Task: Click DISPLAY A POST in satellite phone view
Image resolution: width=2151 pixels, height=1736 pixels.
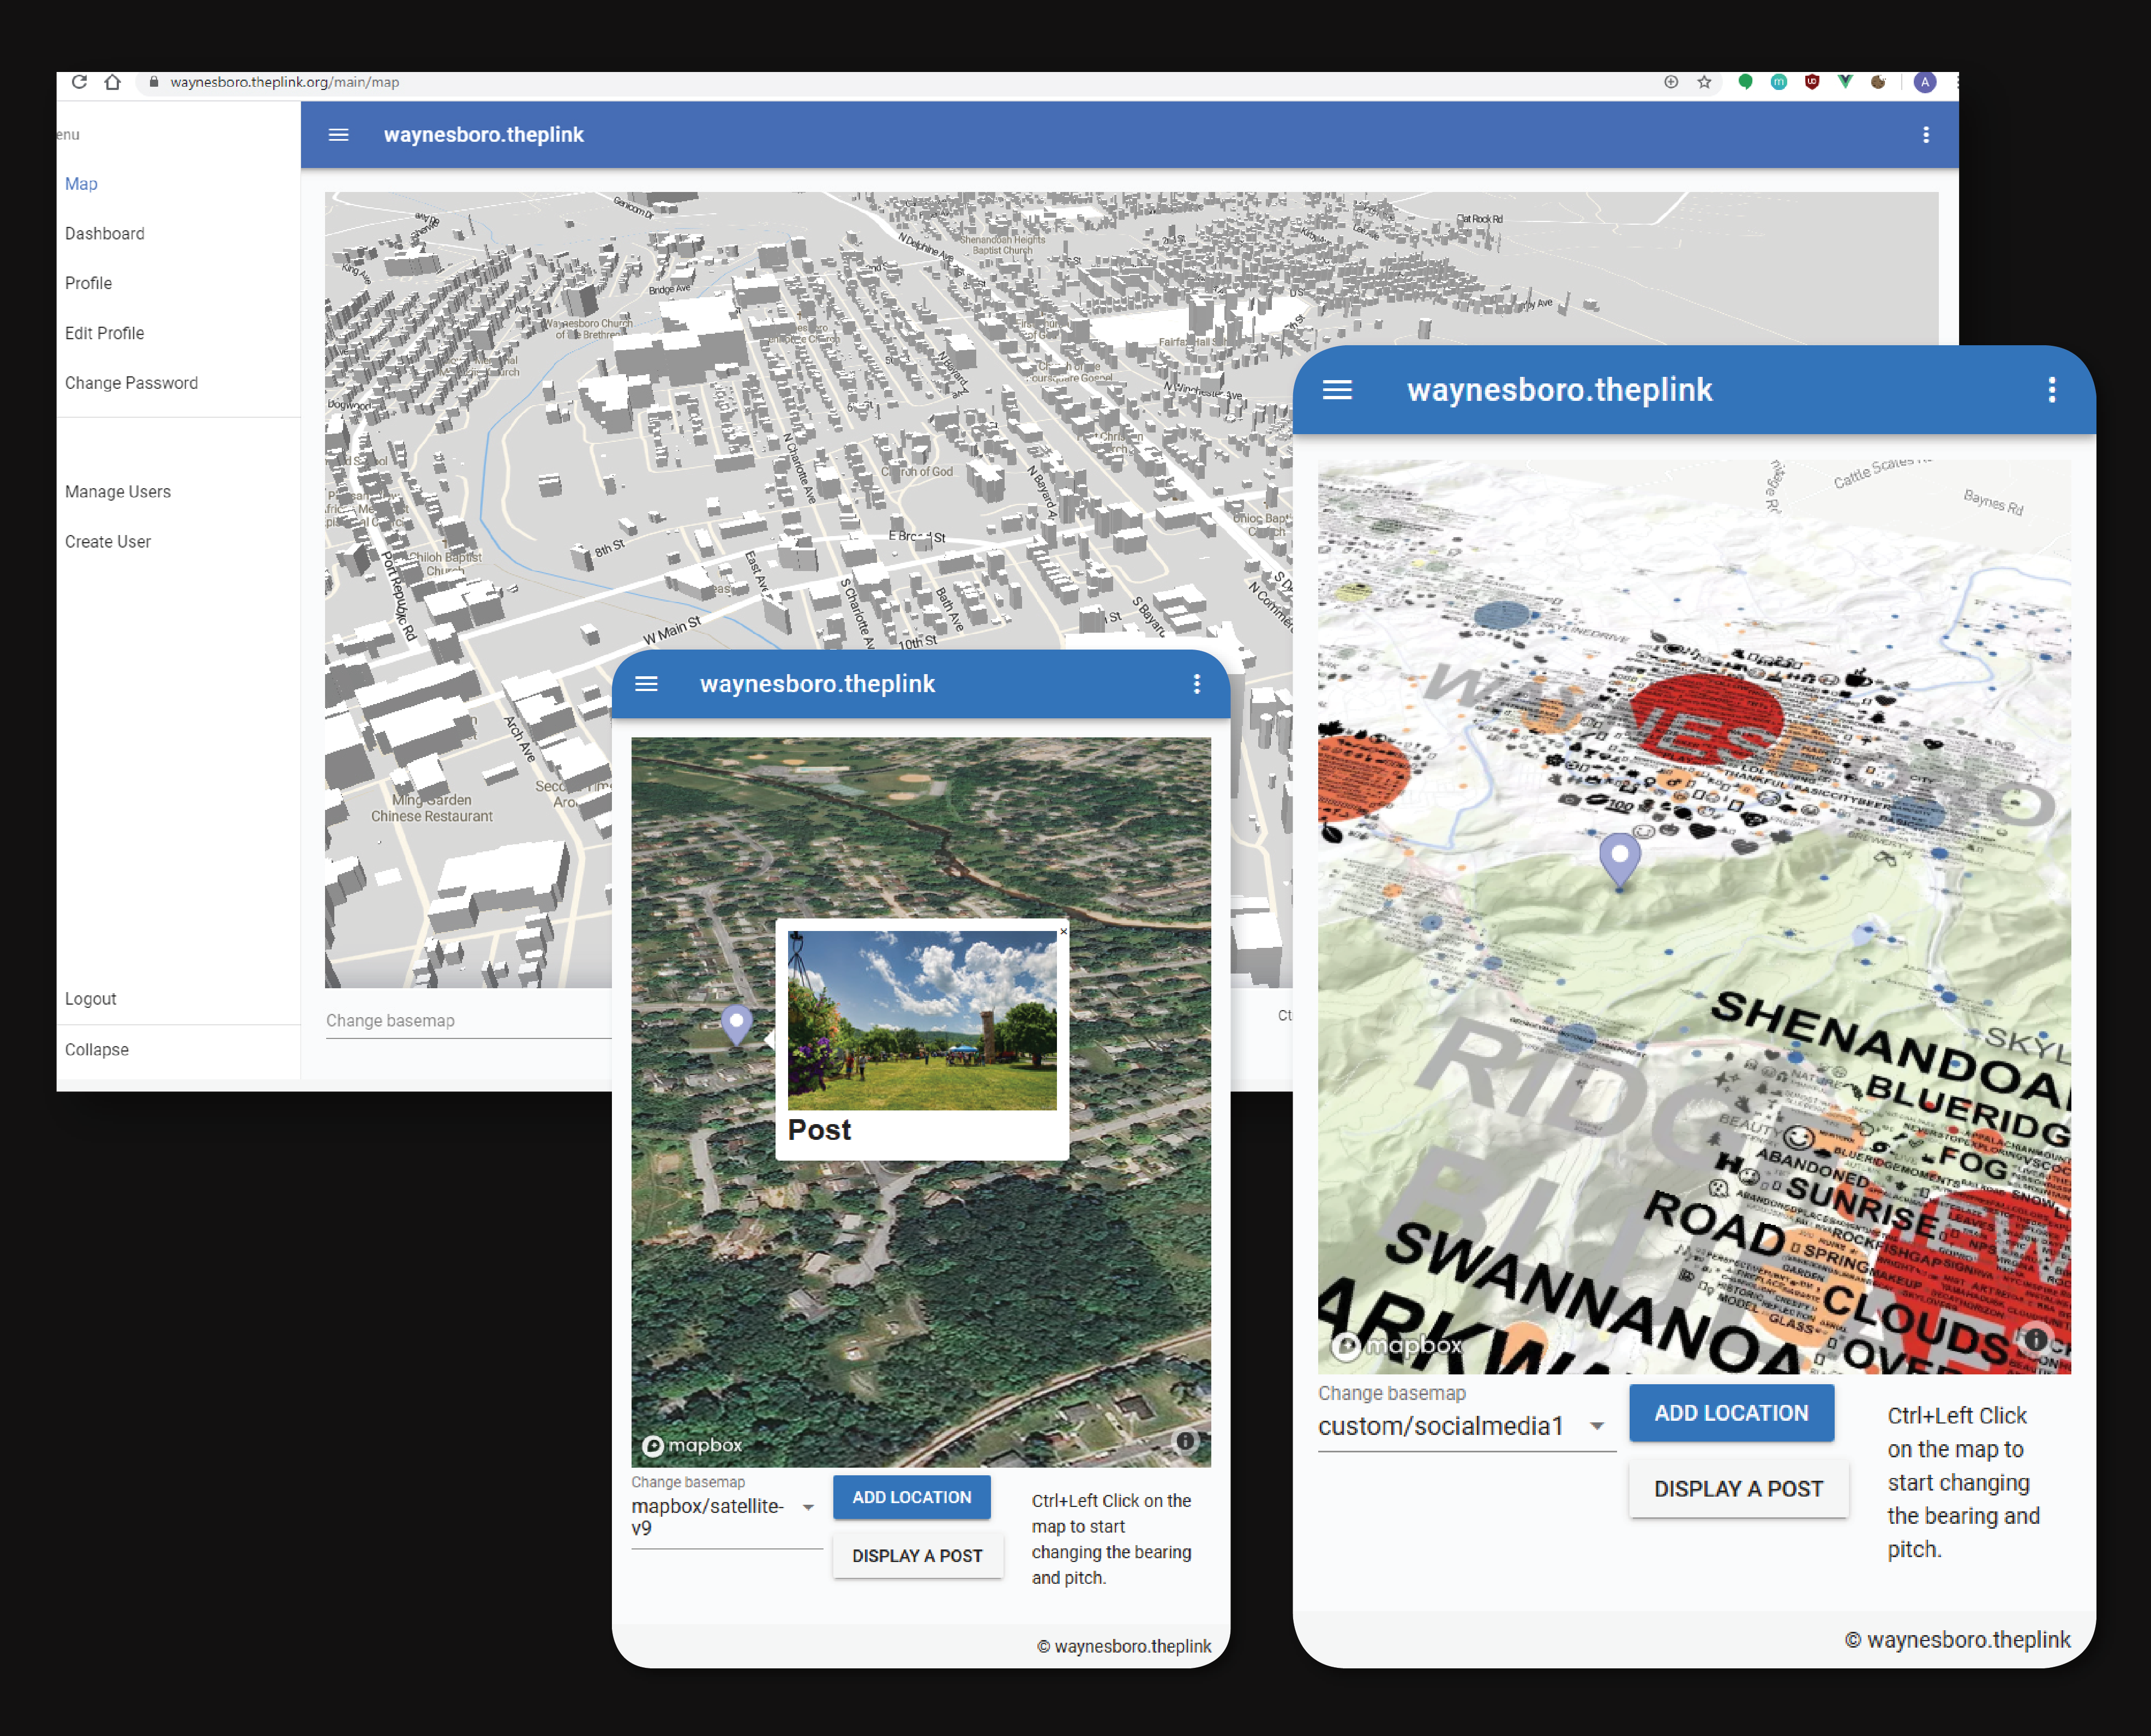Action: pyautogui.click(x=918, y=1556)
